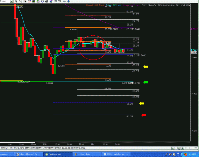Screen dimensions: 199x157
Task: Switch to the 20224: MetaTrader taskbar button
Action: coord(116,154)
